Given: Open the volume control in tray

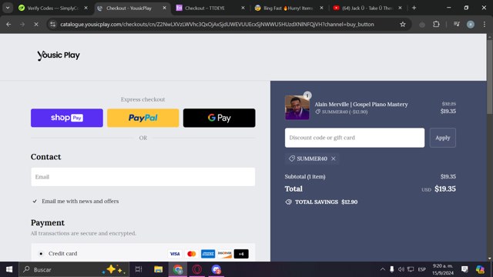Looking at the screenshot, I should pos(401,269).
